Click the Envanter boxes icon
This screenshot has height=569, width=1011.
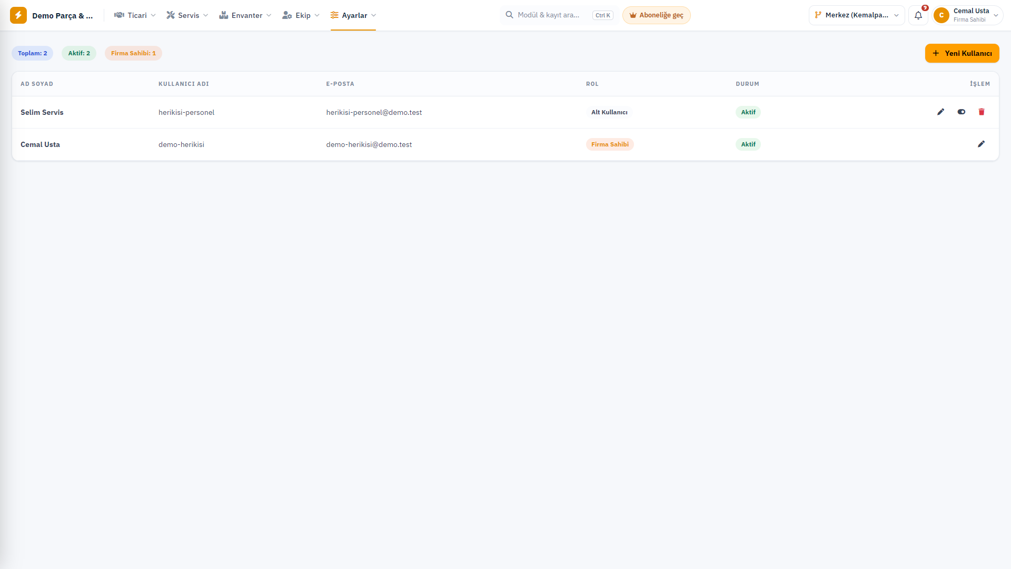pyautogui.click(x=224, y=15)
